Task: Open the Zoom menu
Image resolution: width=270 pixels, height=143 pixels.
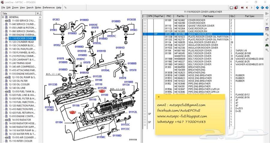Action: 15,7
